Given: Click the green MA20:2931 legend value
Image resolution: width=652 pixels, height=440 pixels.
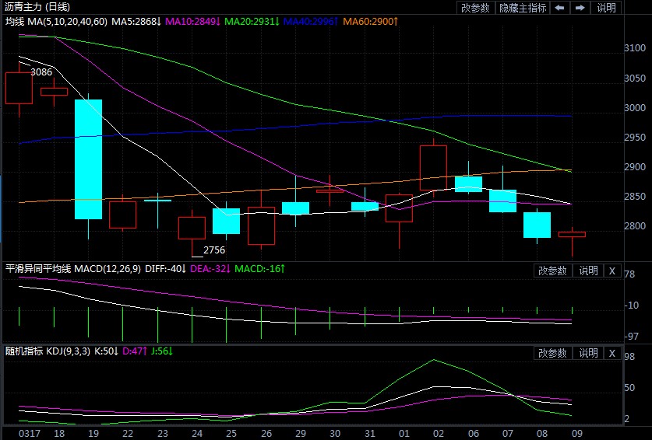Looking at the screenshot, I should pos(252,21).
